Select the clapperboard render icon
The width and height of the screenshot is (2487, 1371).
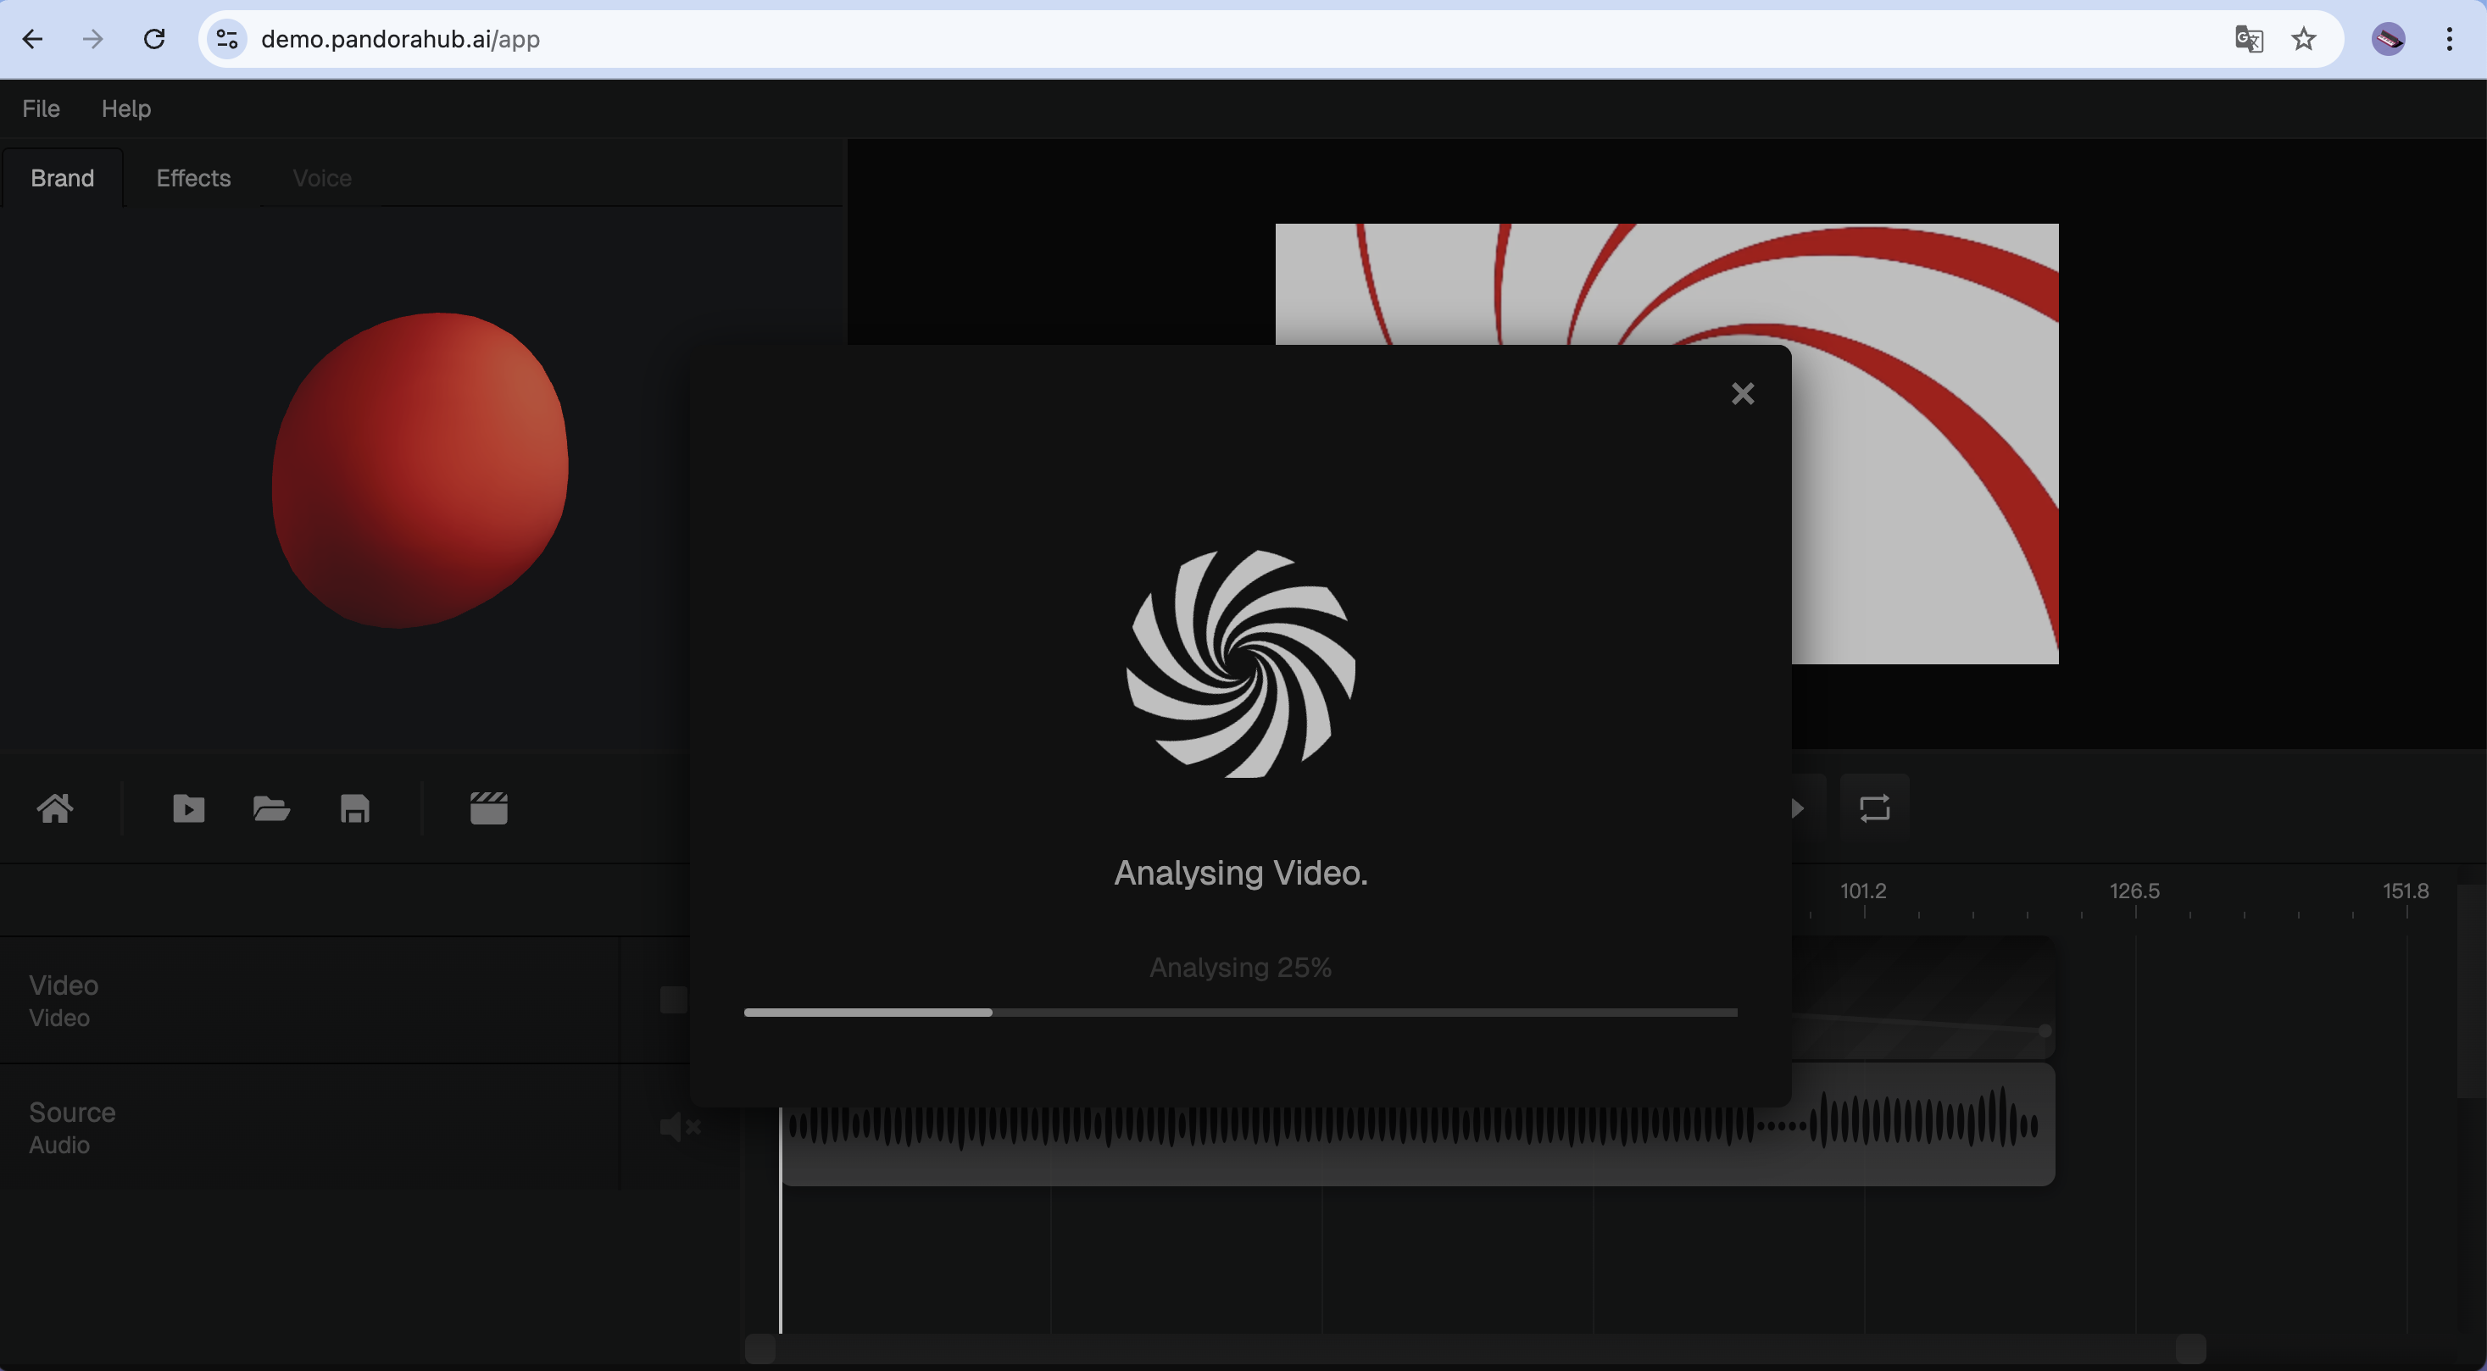point(488,808)
